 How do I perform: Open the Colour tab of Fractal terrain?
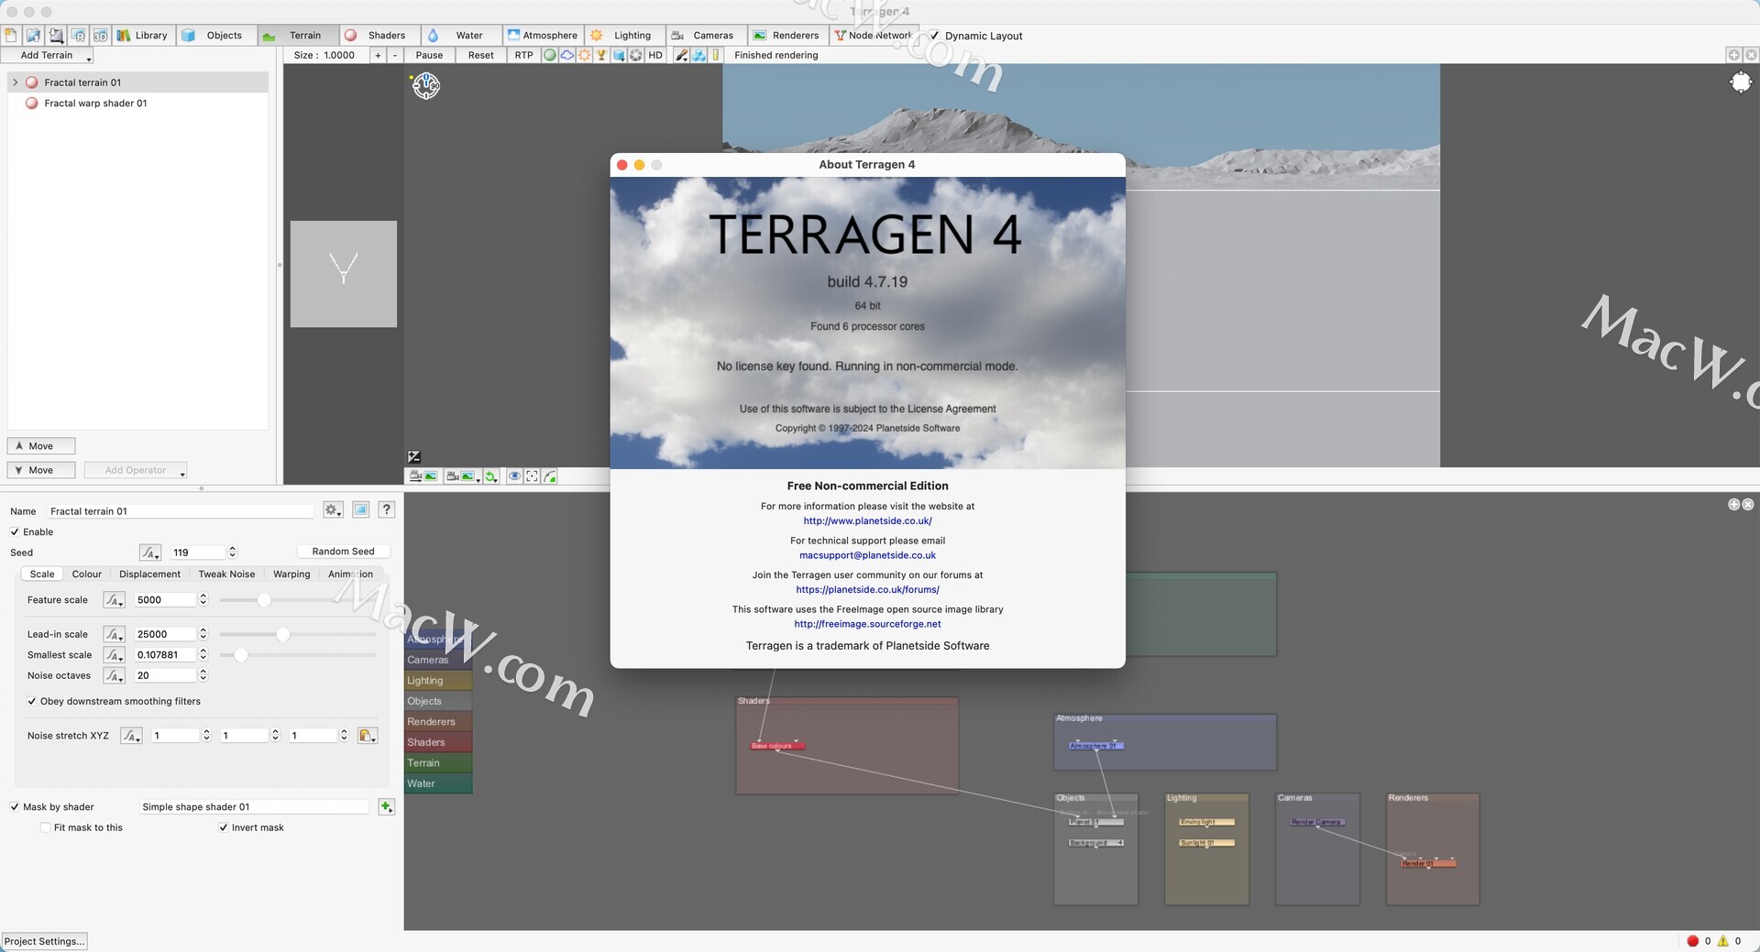tap(87, 574)
